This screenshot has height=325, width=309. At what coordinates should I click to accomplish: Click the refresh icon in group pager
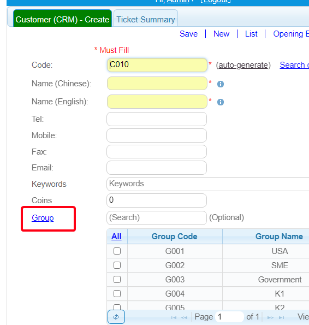(116, 317)
